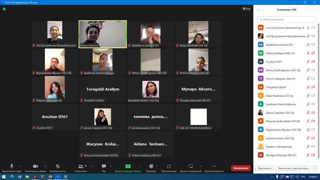Open the Вид view layout menu
The height and width of the screenshot is (180, 320).
coord(247,9)
